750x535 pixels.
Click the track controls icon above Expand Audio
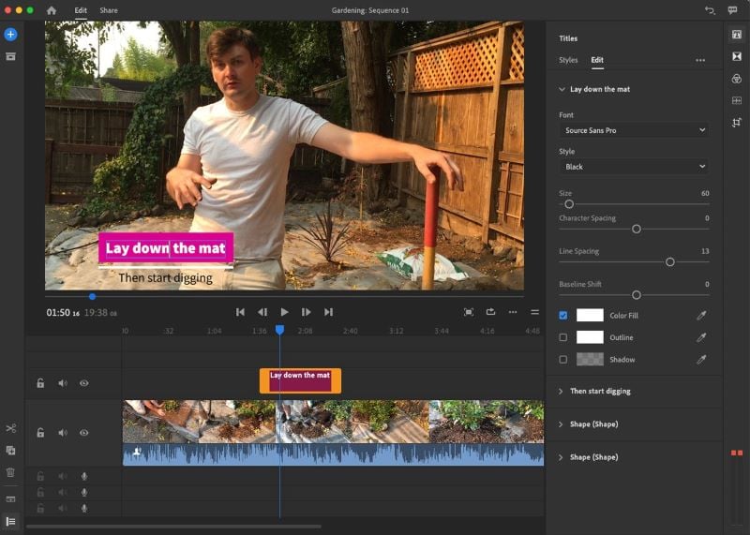[x=10, y=499]
